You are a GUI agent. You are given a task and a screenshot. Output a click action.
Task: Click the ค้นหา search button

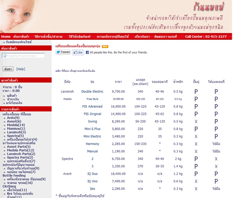pos(8,69)
